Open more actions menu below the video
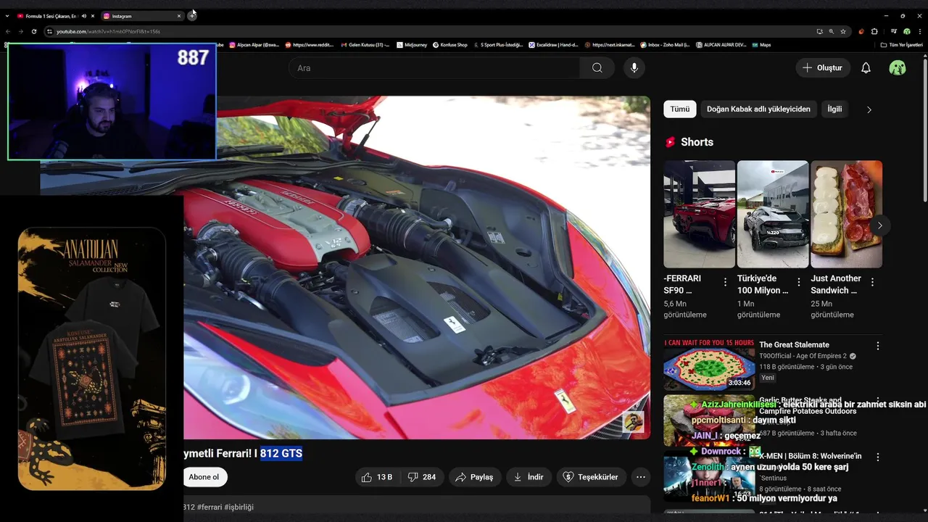Viewport: 928px width, 522px height. 641,477
